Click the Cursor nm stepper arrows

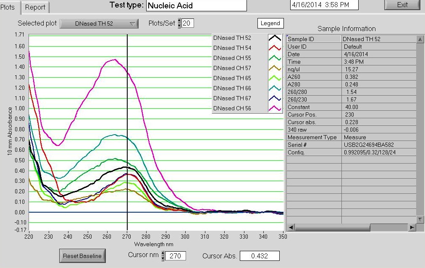[x=163, y=256]
